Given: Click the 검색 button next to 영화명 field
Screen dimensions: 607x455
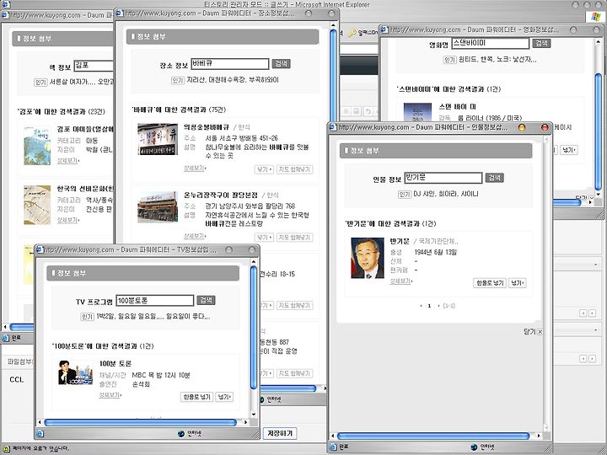Looking at the screenshot, I should 541,43.
